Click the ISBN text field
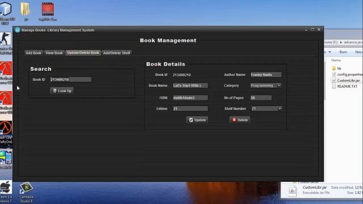This screenshot has height=204, width=363. (191, 98)
